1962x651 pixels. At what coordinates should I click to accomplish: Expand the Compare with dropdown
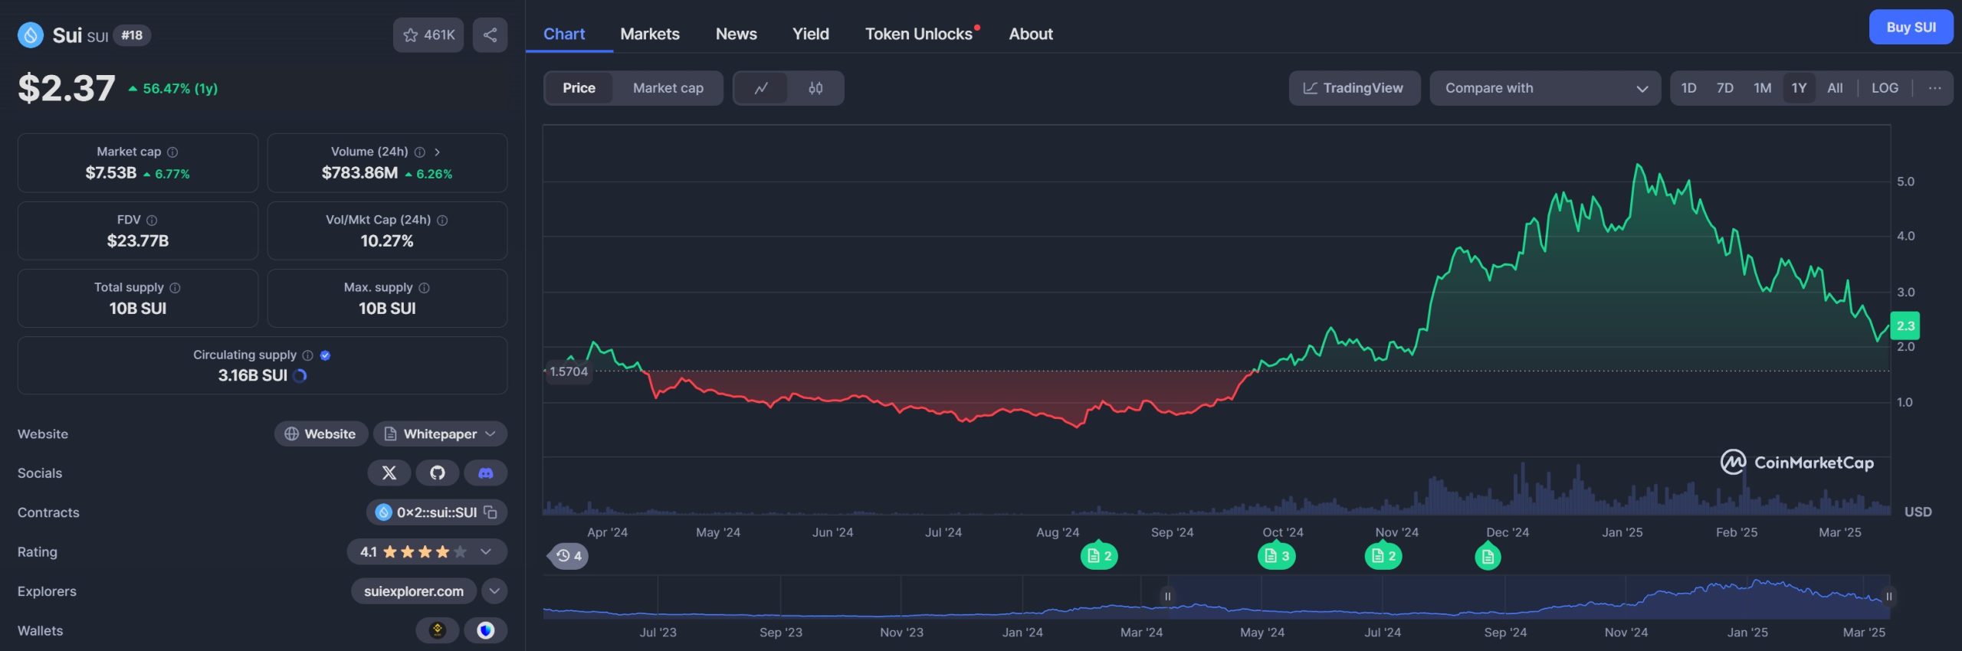tap(1544, 88)
